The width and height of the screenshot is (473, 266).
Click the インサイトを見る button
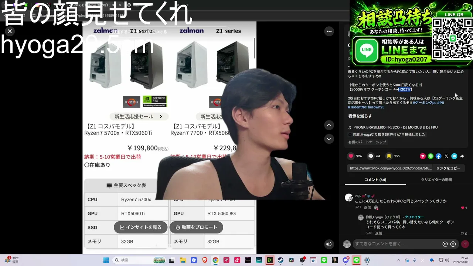(140, 227)
